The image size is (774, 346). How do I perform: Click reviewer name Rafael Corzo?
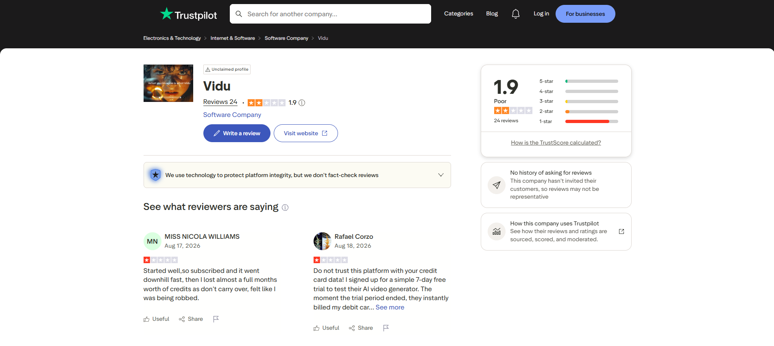pos(354,237)
